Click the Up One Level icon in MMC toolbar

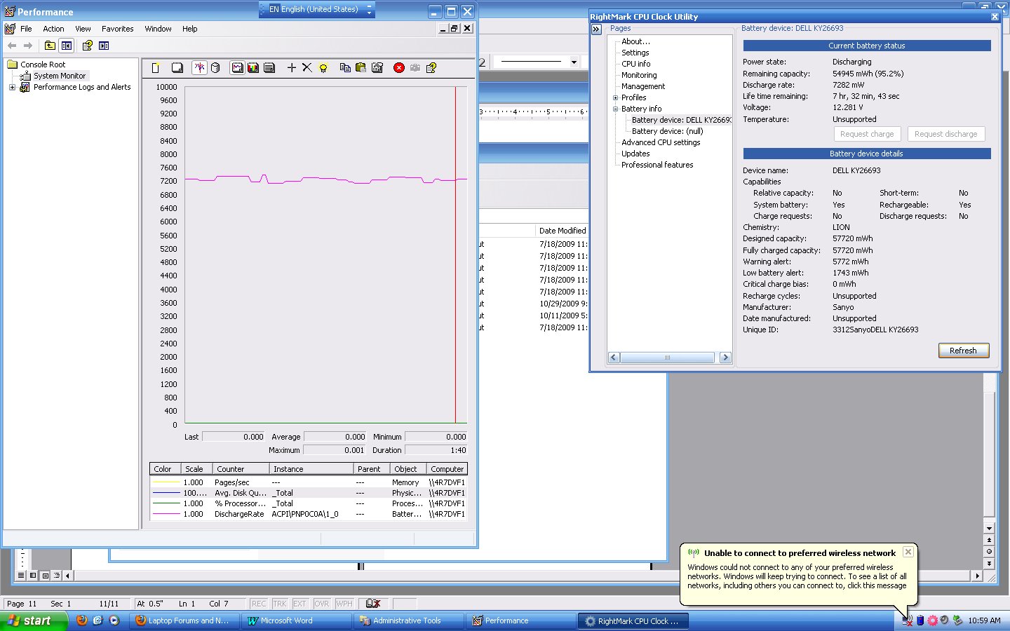[x=50, y=46]
